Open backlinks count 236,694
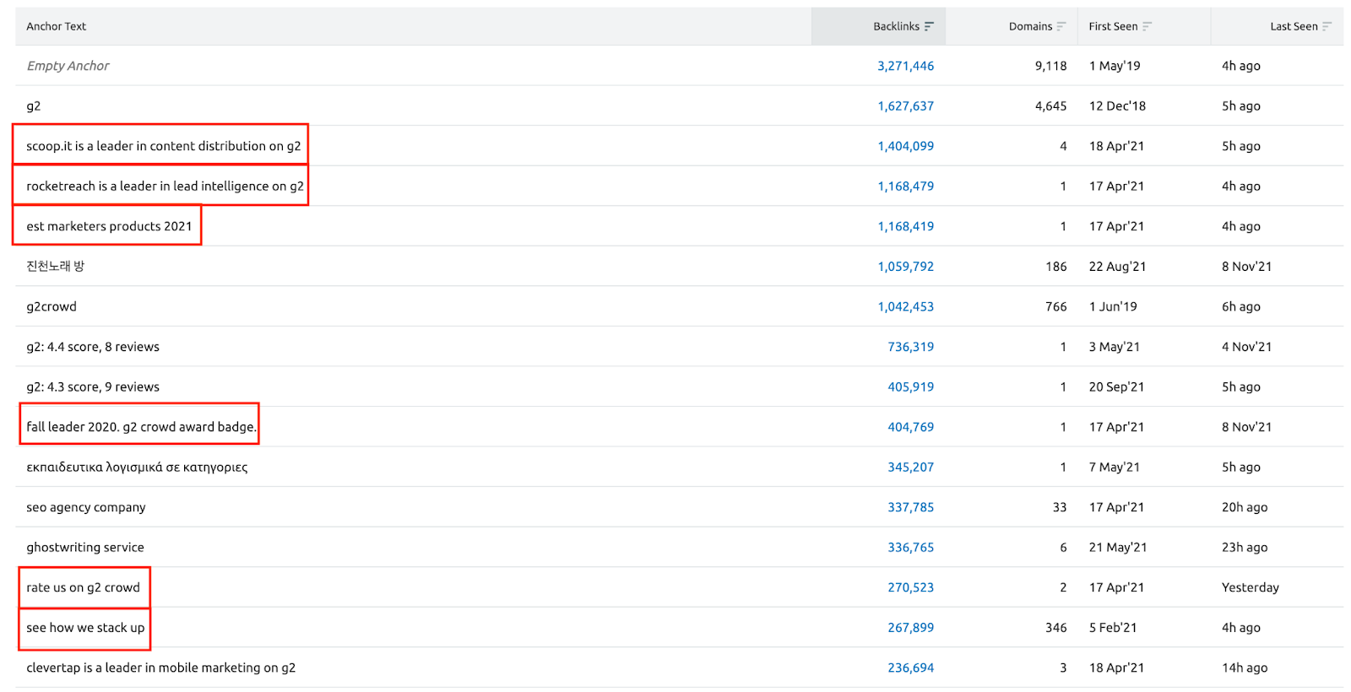The width and height of the screenshot is (1351, 692). tap(910, 668)
